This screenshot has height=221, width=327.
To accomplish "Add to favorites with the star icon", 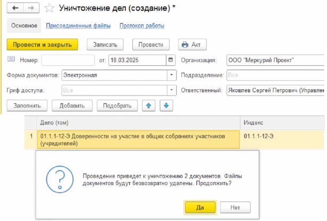I will point(50,8).
